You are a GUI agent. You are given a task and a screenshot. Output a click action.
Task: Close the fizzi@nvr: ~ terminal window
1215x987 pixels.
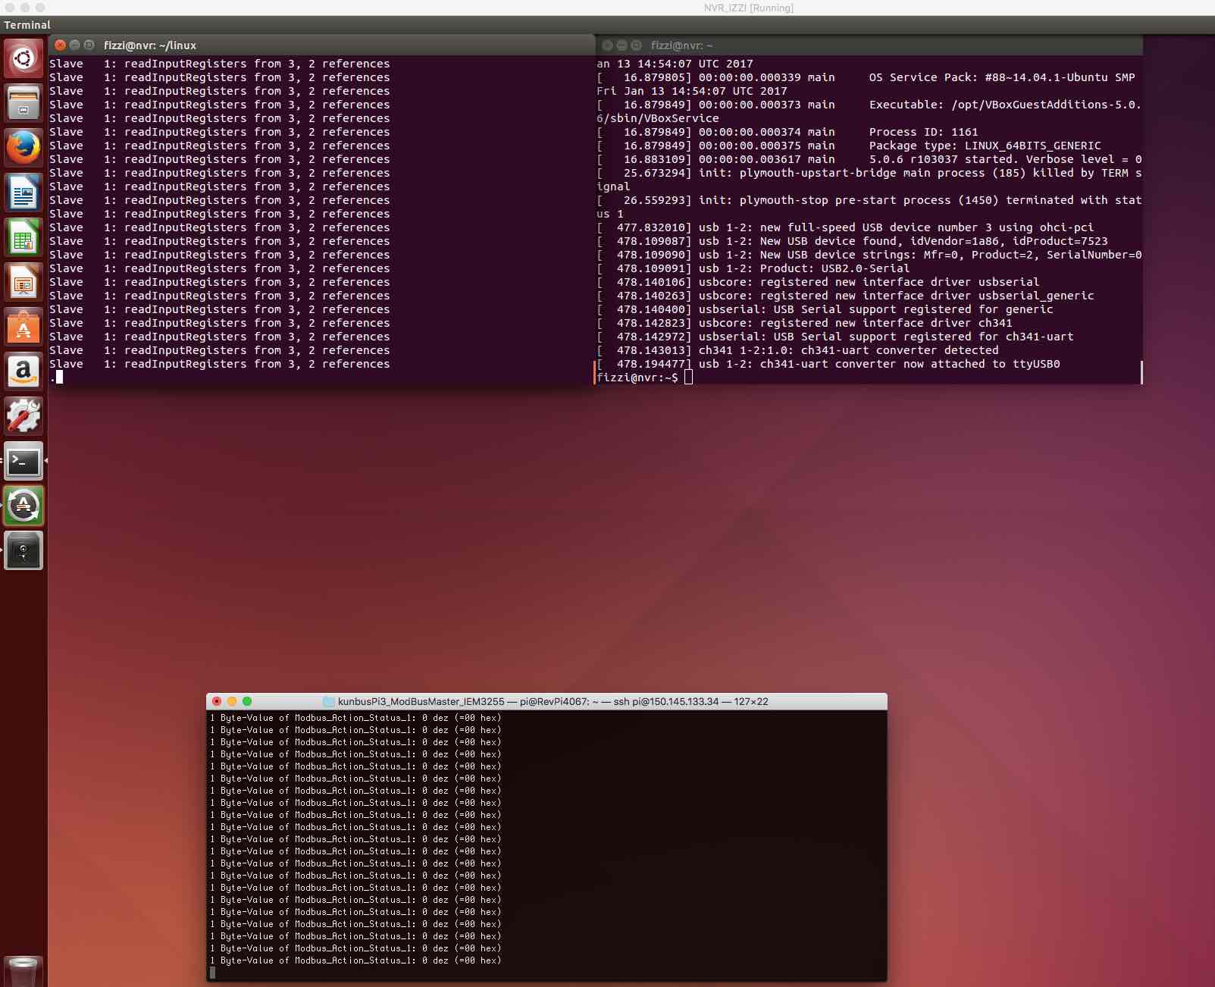point(608,45)
